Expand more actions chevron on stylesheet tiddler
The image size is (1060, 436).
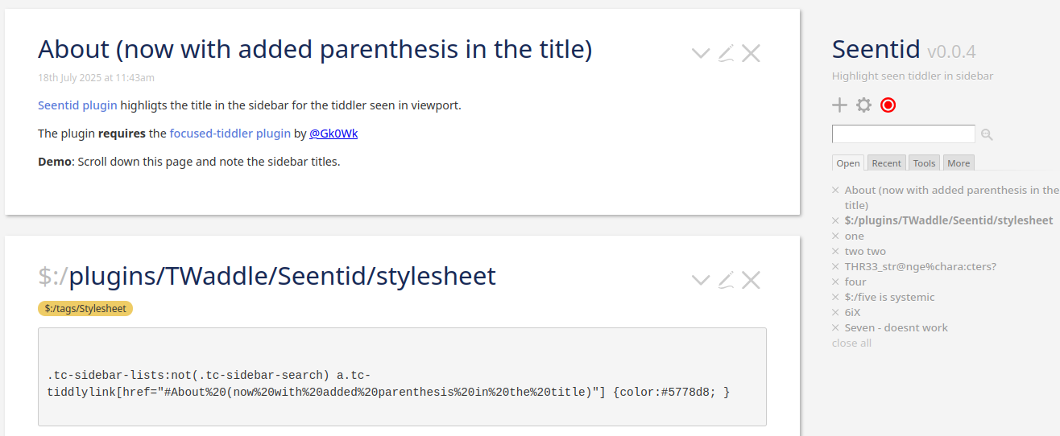[701, 281]
